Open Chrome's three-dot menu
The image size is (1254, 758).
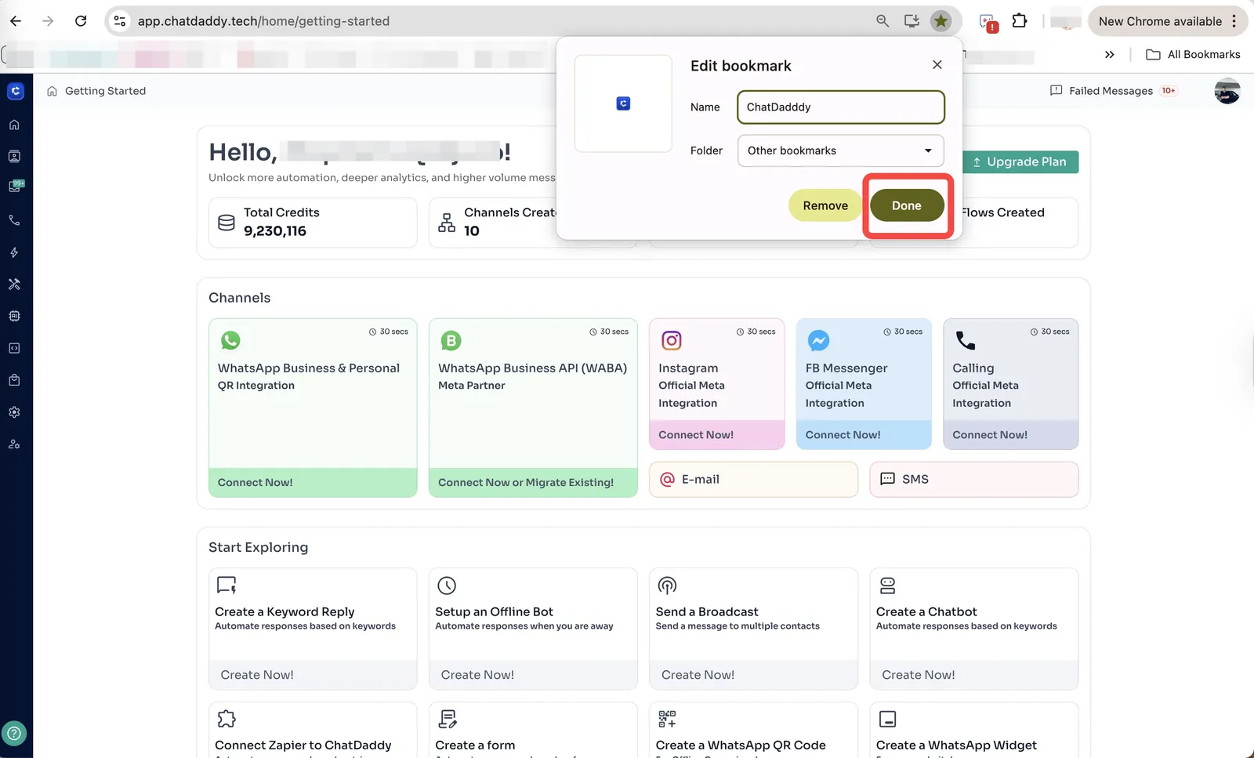tap(1234, 21)
